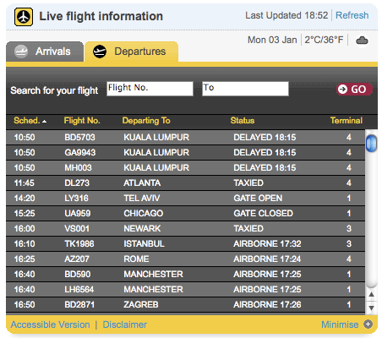The width and height of the screenshot is (382, 338).
Task: Switch to the Arrivals tab
Action: pos(45,52)
